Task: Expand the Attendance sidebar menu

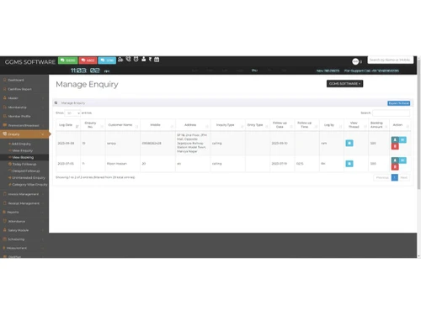Action: click(x=24, y=221)
